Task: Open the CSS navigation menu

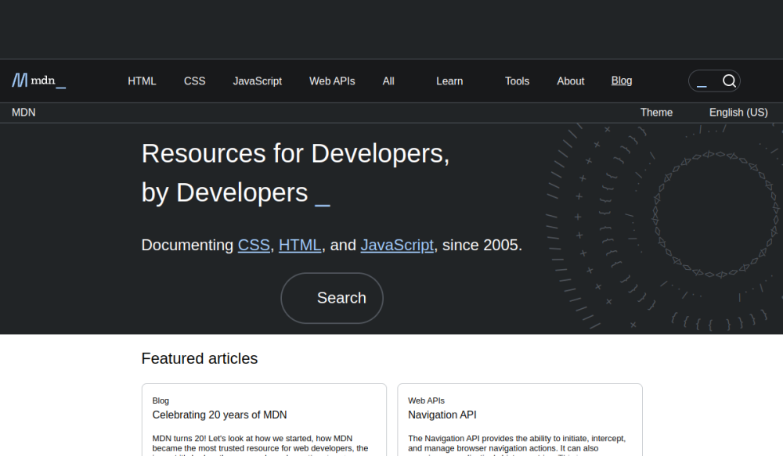Action: [195, 81]
